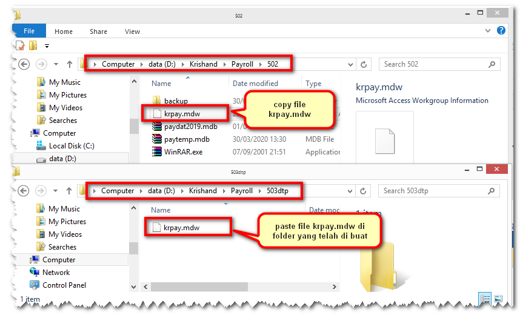The image size is (520, 318).
Task: Open Network in the navigation pane
Action: pyautogui.click(x=56, y=273)
